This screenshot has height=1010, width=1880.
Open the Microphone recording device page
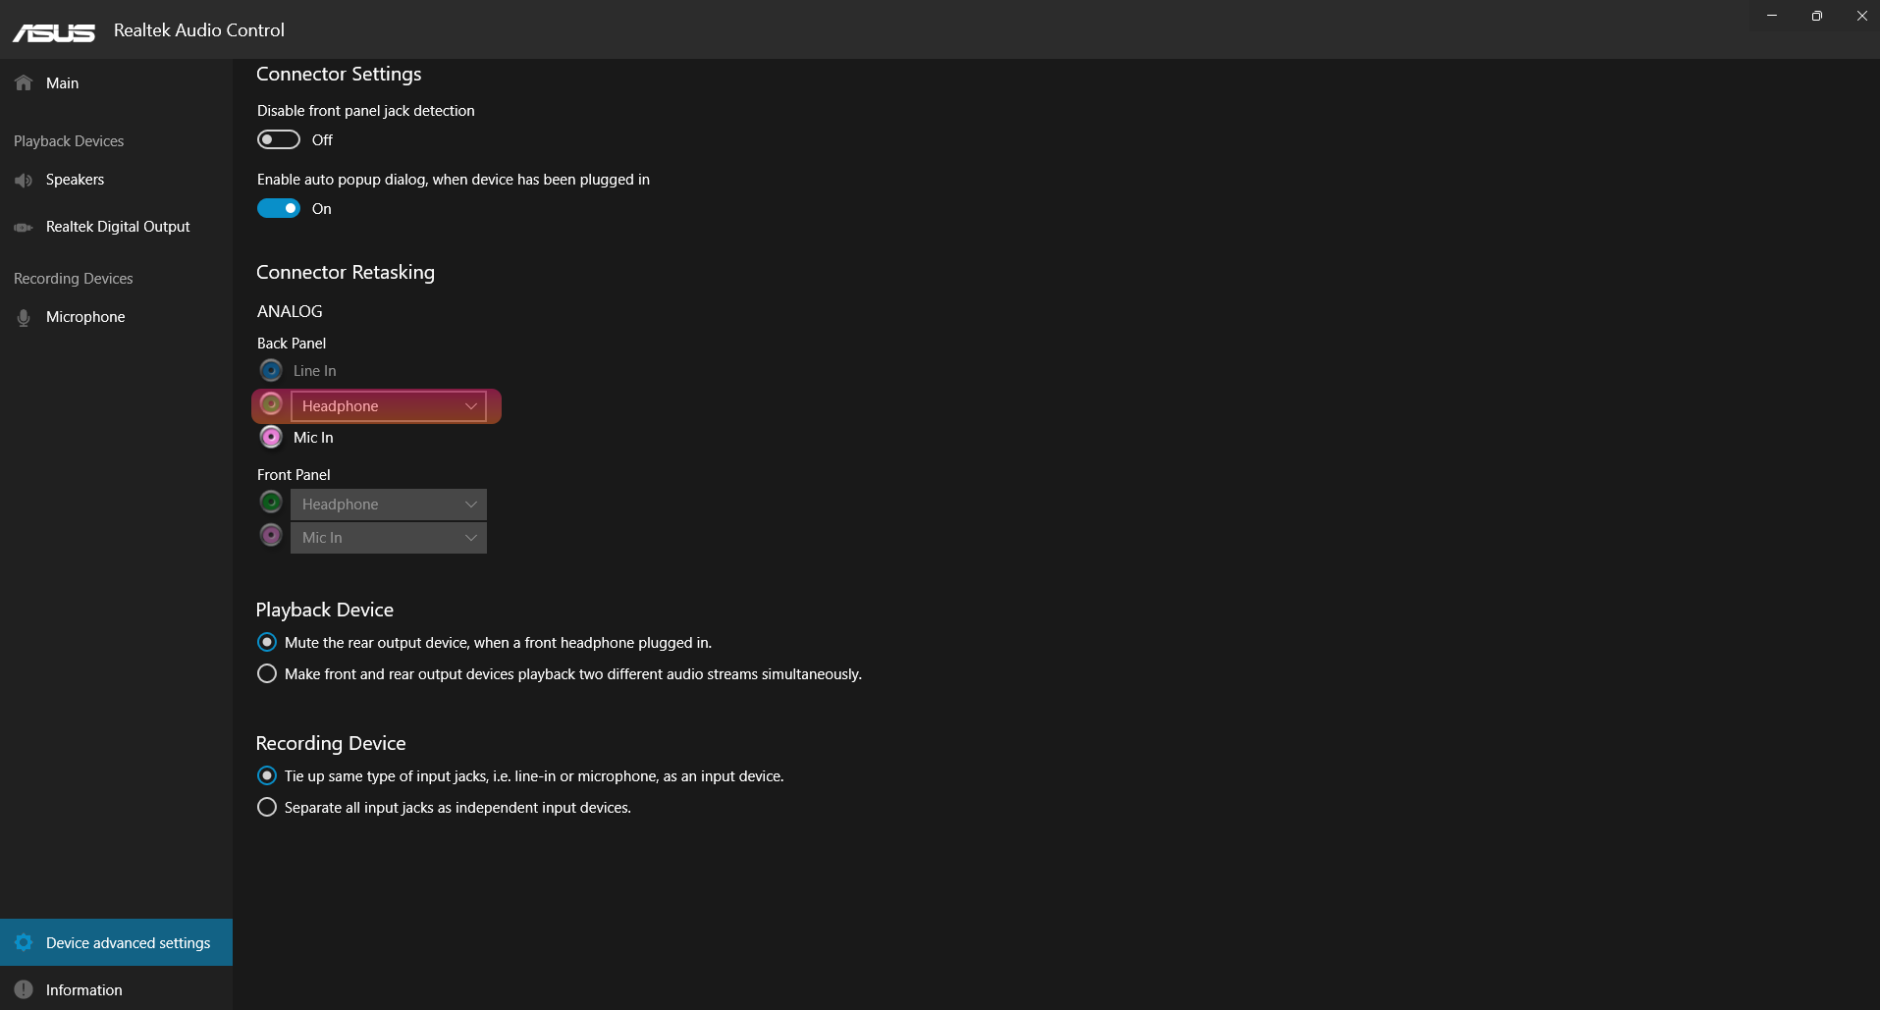click(116, 317)
